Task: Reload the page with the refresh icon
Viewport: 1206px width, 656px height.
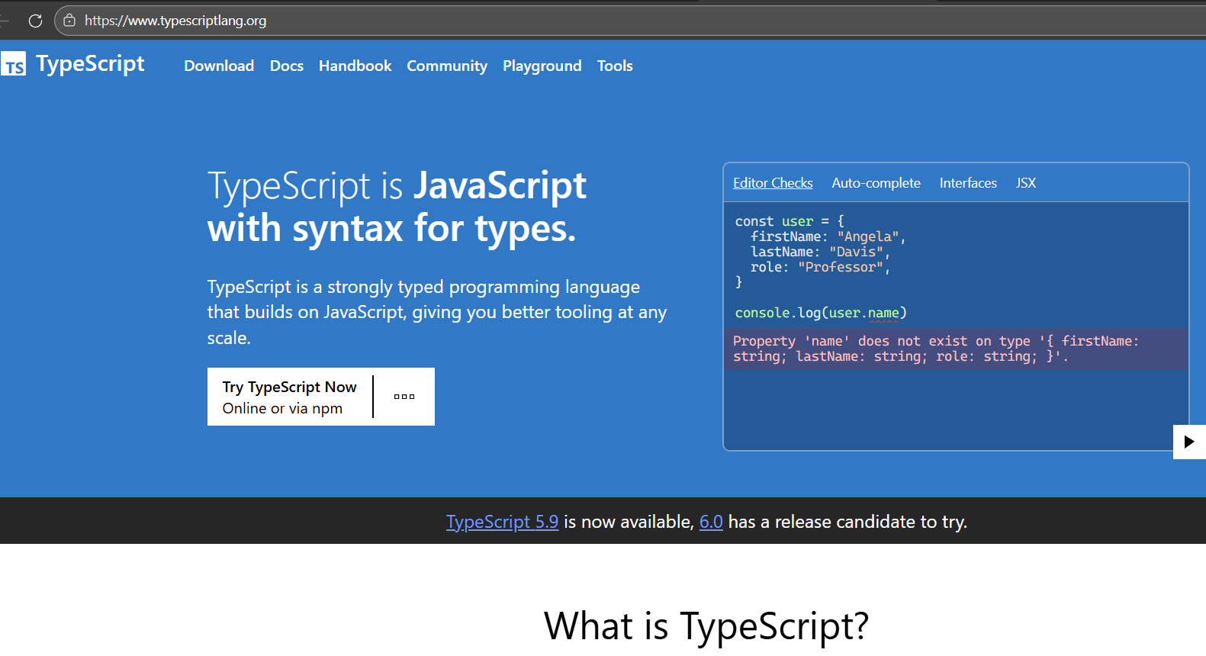Action: click(35, 21)
